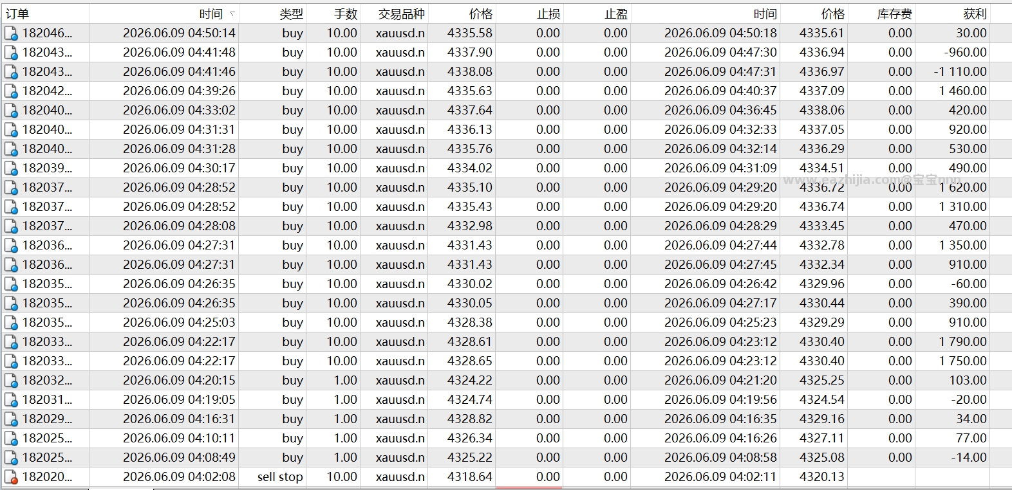This screenshot has width=1012, height=490.
Task: Click the loss value -60.00
Action: click(x=969, y=284)
